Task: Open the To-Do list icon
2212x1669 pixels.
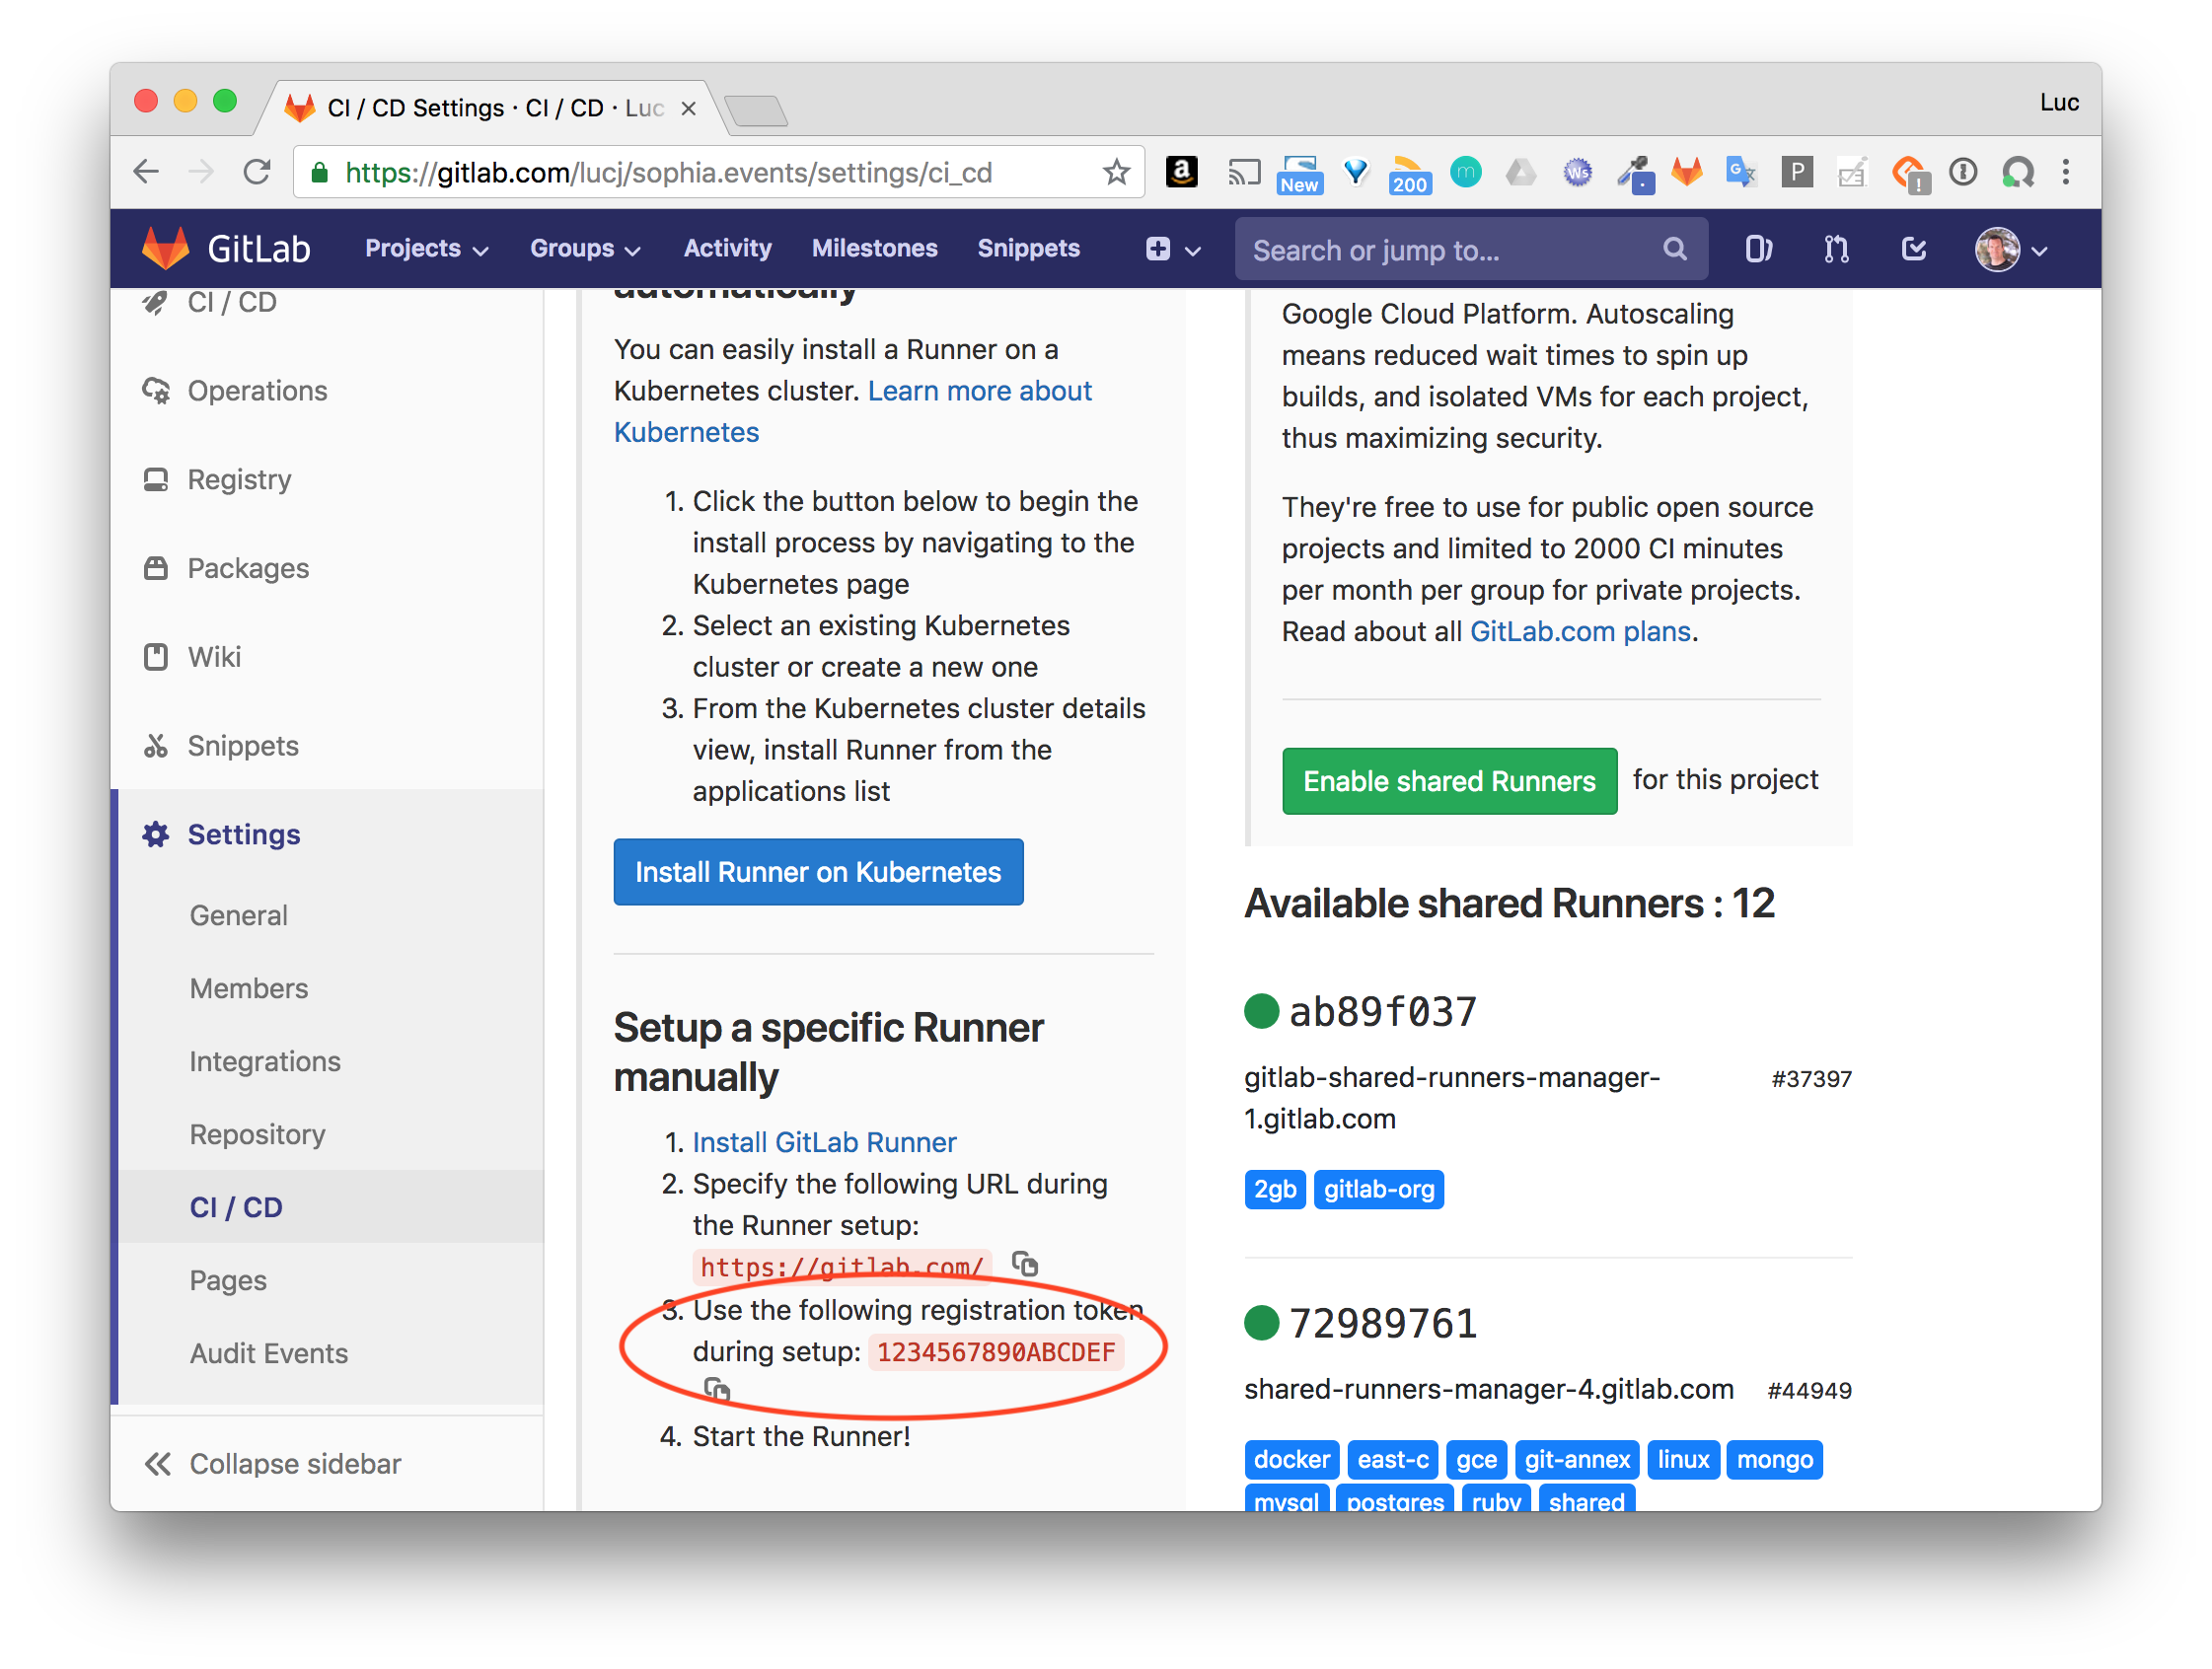Action: click(1913, 249)
